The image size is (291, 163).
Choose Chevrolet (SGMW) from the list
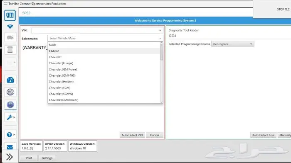click(104, 94)
